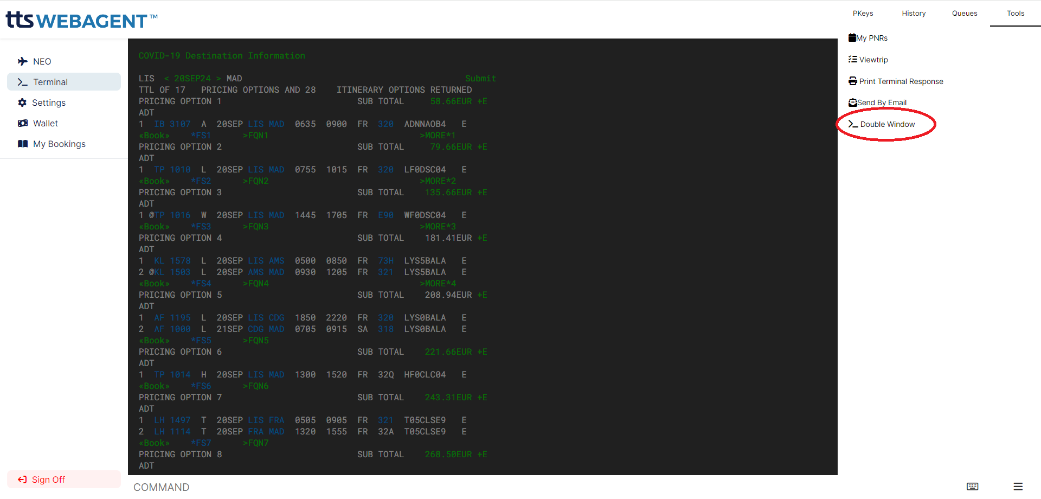Click flight IB 3107 link

tap(172, 124)
